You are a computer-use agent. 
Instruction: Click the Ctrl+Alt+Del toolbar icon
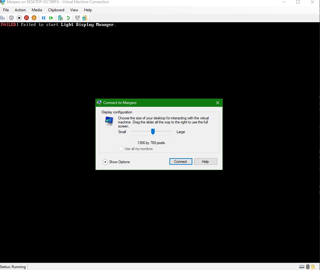[x=2, y=18]
